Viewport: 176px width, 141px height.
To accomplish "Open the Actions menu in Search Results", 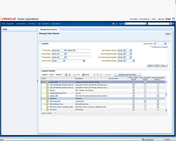I will click(45, 75).
